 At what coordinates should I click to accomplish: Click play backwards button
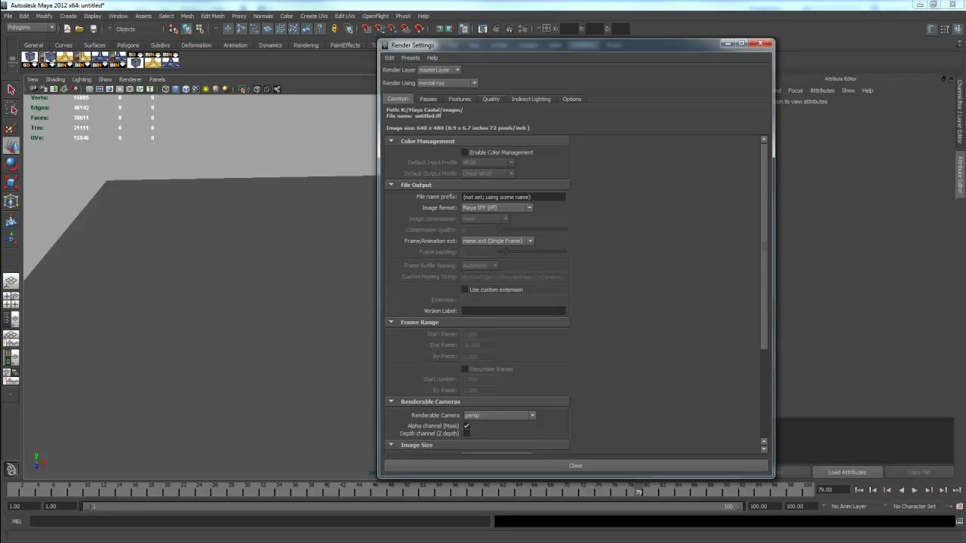(x=901, y=490)
